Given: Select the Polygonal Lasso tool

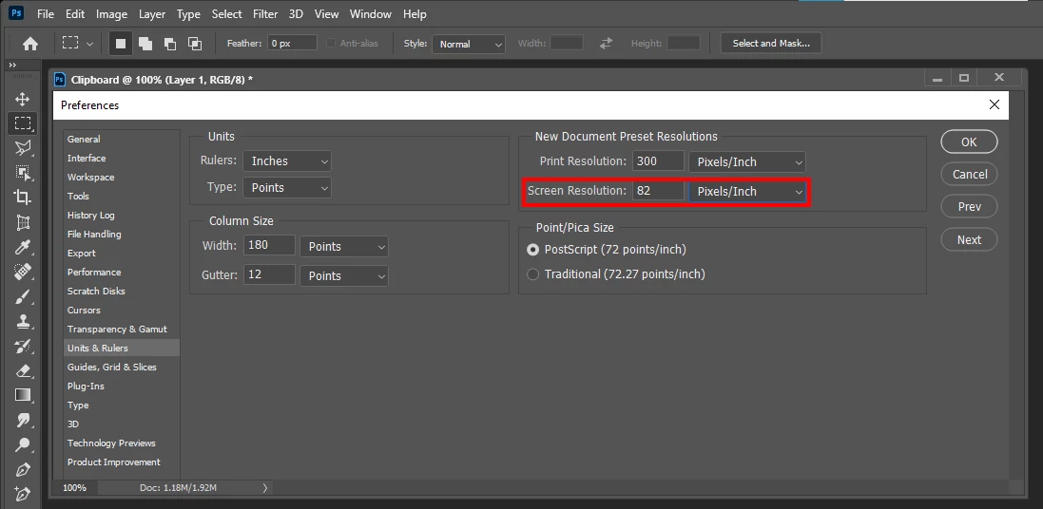Looking at the screenshot, I should [23, 147].
